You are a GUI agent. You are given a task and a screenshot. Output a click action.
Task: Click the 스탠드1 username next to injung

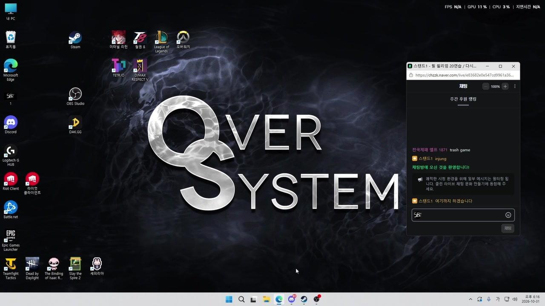[425, 159]
